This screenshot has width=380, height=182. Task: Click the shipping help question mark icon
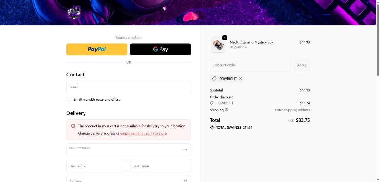tap(226, 110)
